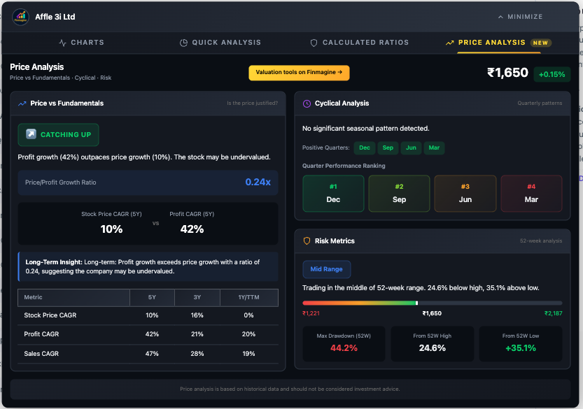Image resolution: width=583 pixels, height=409 pixels.
Task: Click the Price Analysis trending arrow icon
Action: point(450,43)
